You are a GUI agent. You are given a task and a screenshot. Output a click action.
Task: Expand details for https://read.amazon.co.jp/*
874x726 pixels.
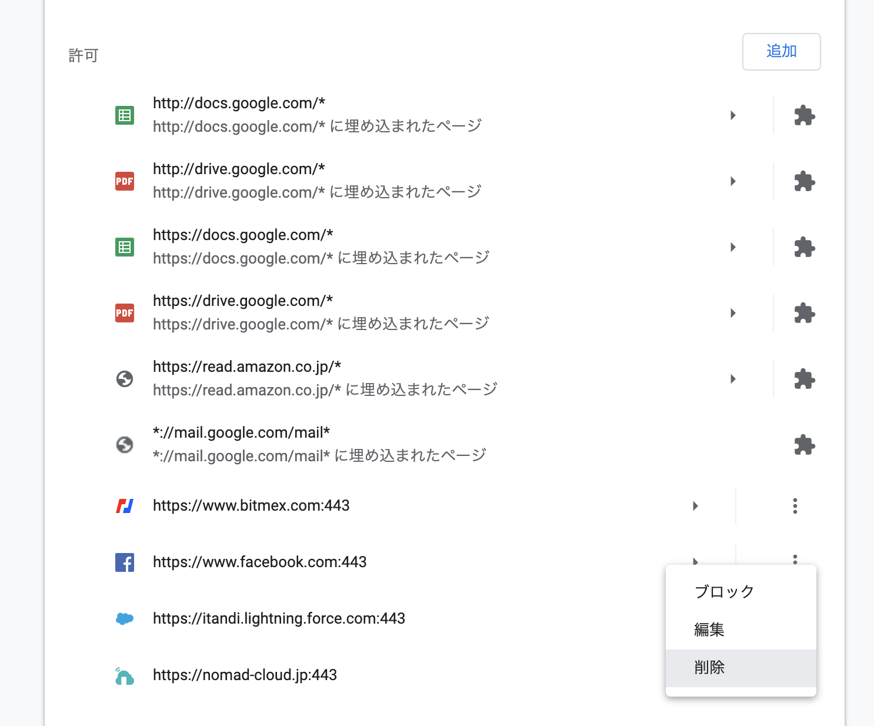pyautogui.click(x=733, y=379)
